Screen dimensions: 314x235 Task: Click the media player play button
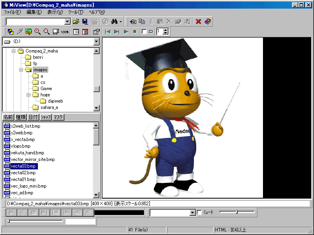pos(11,212)
